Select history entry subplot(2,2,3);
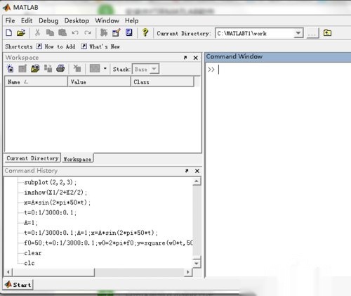This screenshot has height=296, width=351. pyautogui.click(x=51, y=182)
